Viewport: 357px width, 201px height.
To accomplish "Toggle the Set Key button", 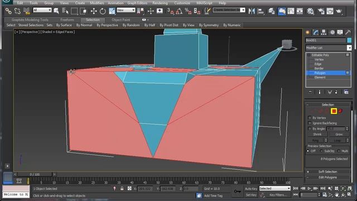I will [251, 195].
